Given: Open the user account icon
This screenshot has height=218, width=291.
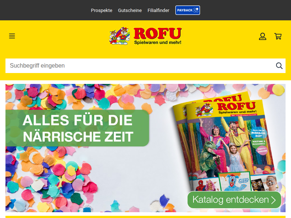Looking at the screenshot, I should click(263, 36).
